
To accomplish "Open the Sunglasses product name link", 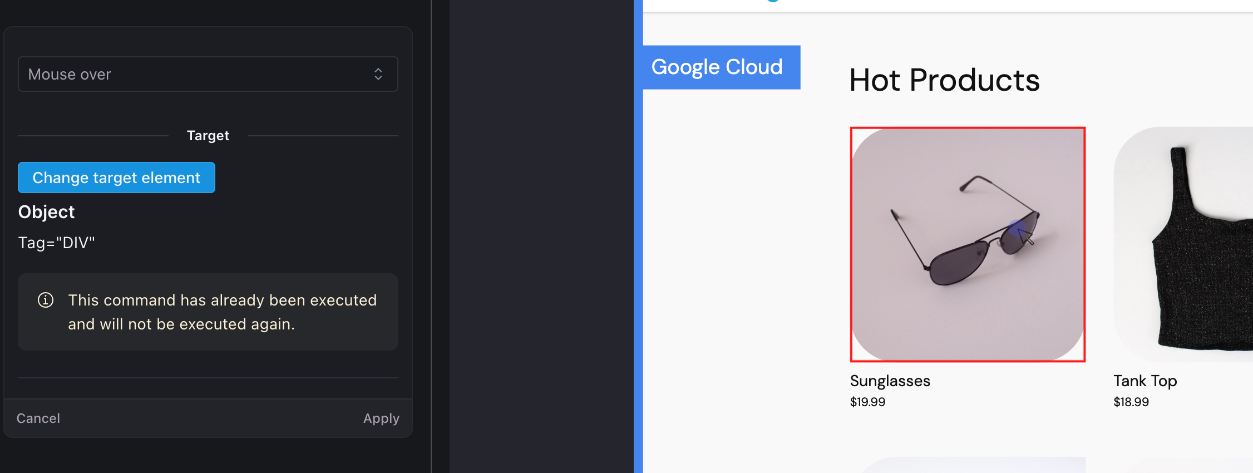I will click(x=890, y=381).
